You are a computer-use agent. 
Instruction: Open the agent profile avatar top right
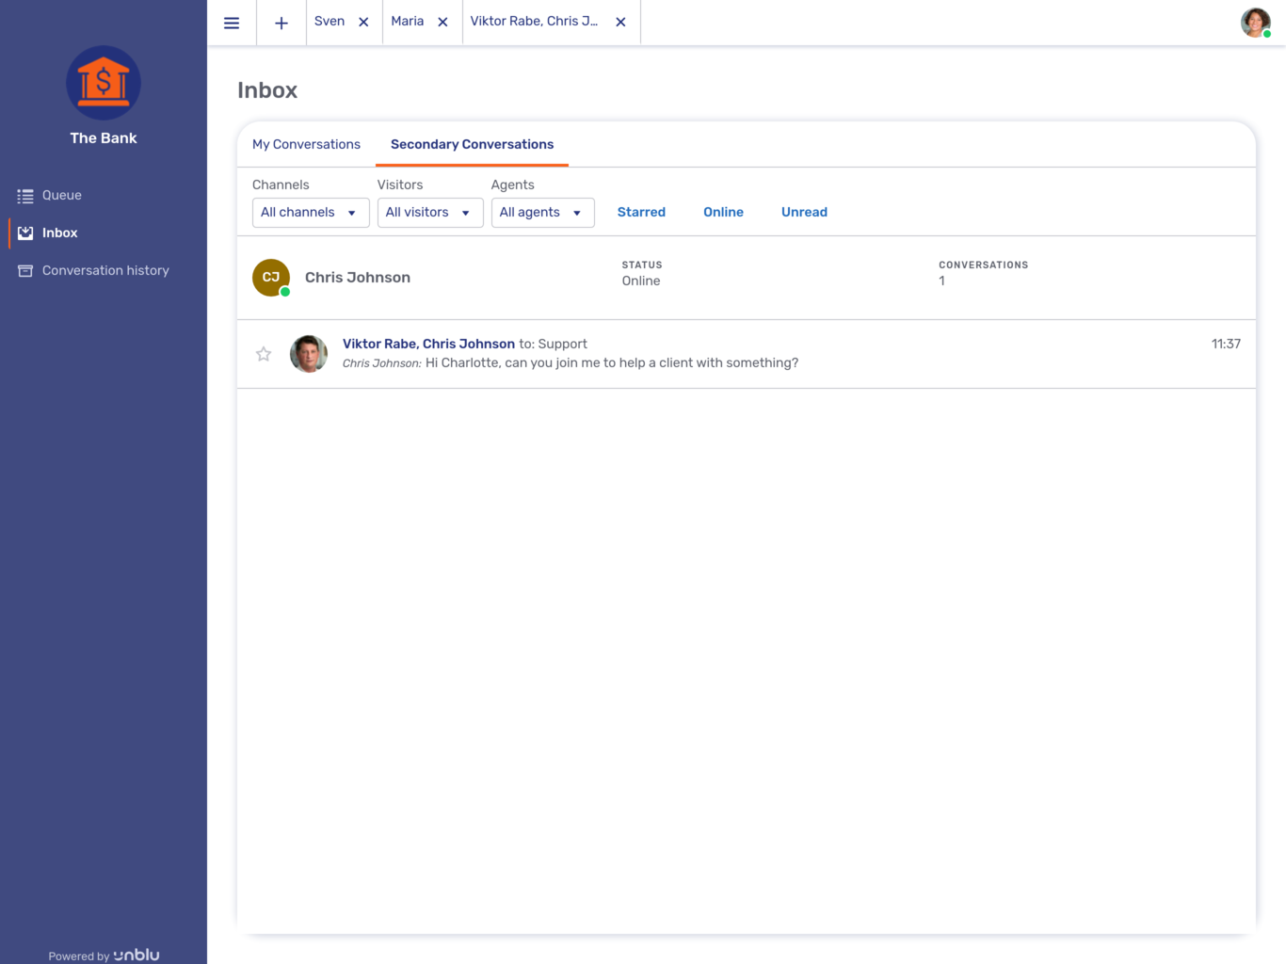pos(1255,22)
